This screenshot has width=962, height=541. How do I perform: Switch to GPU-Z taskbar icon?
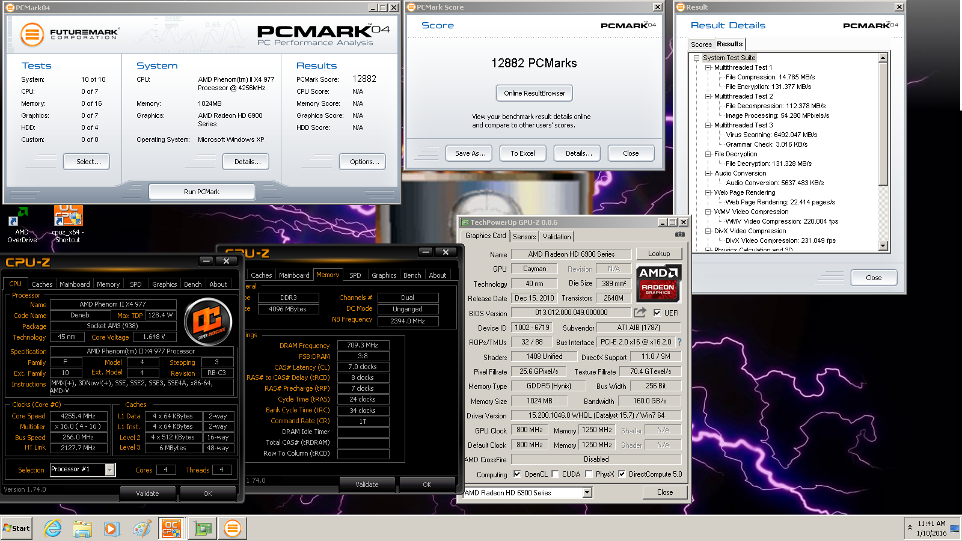click(x=203, y=528)
